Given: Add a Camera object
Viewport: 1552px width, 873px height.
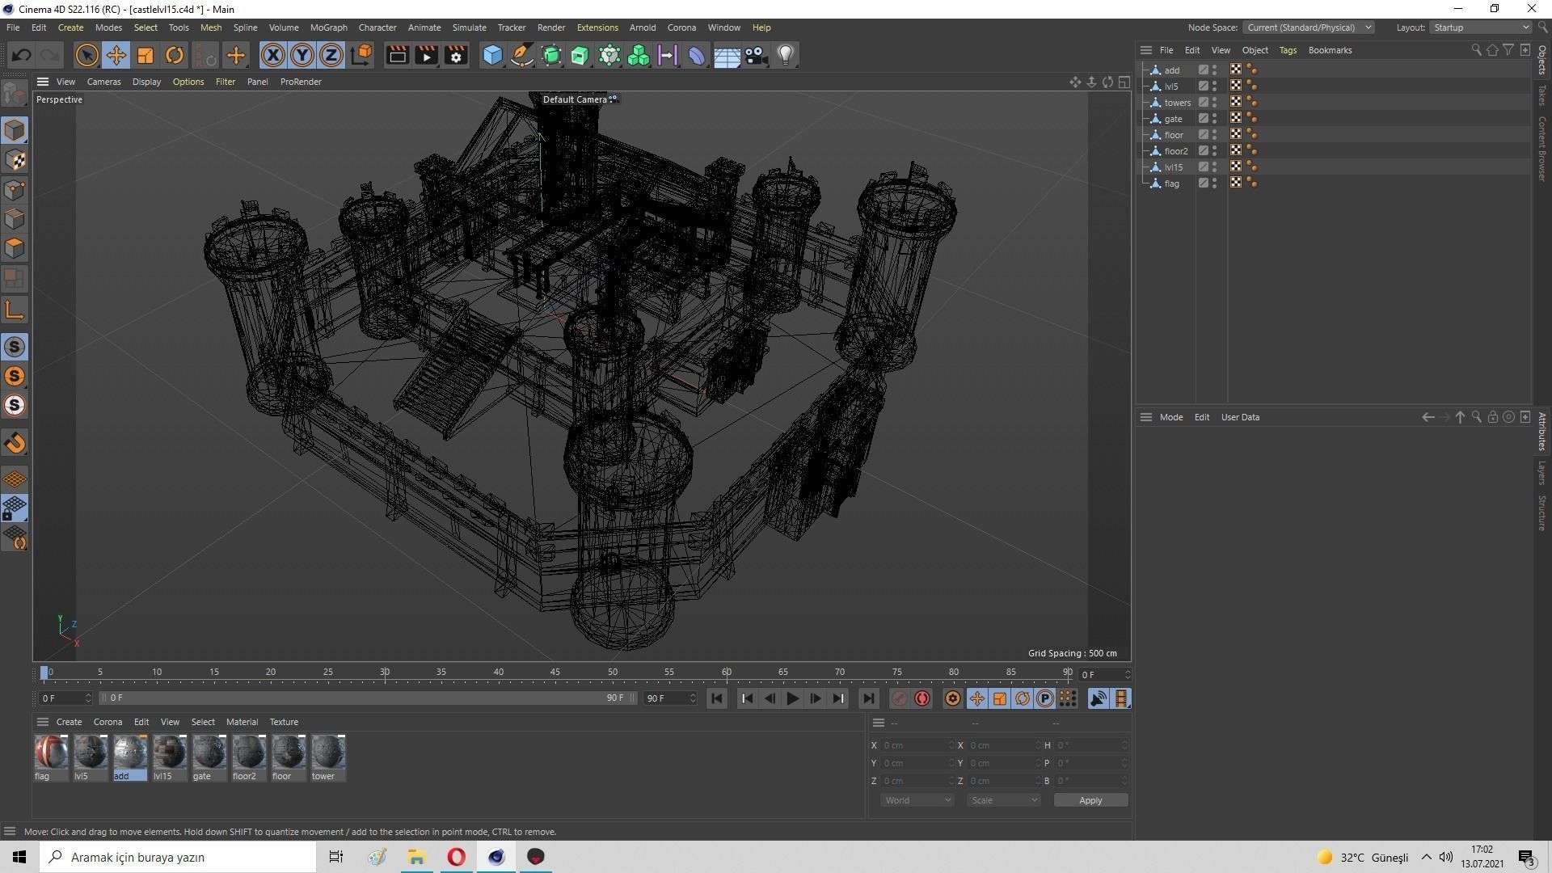Looking at the screenshot, I should (x=756, y=55).
